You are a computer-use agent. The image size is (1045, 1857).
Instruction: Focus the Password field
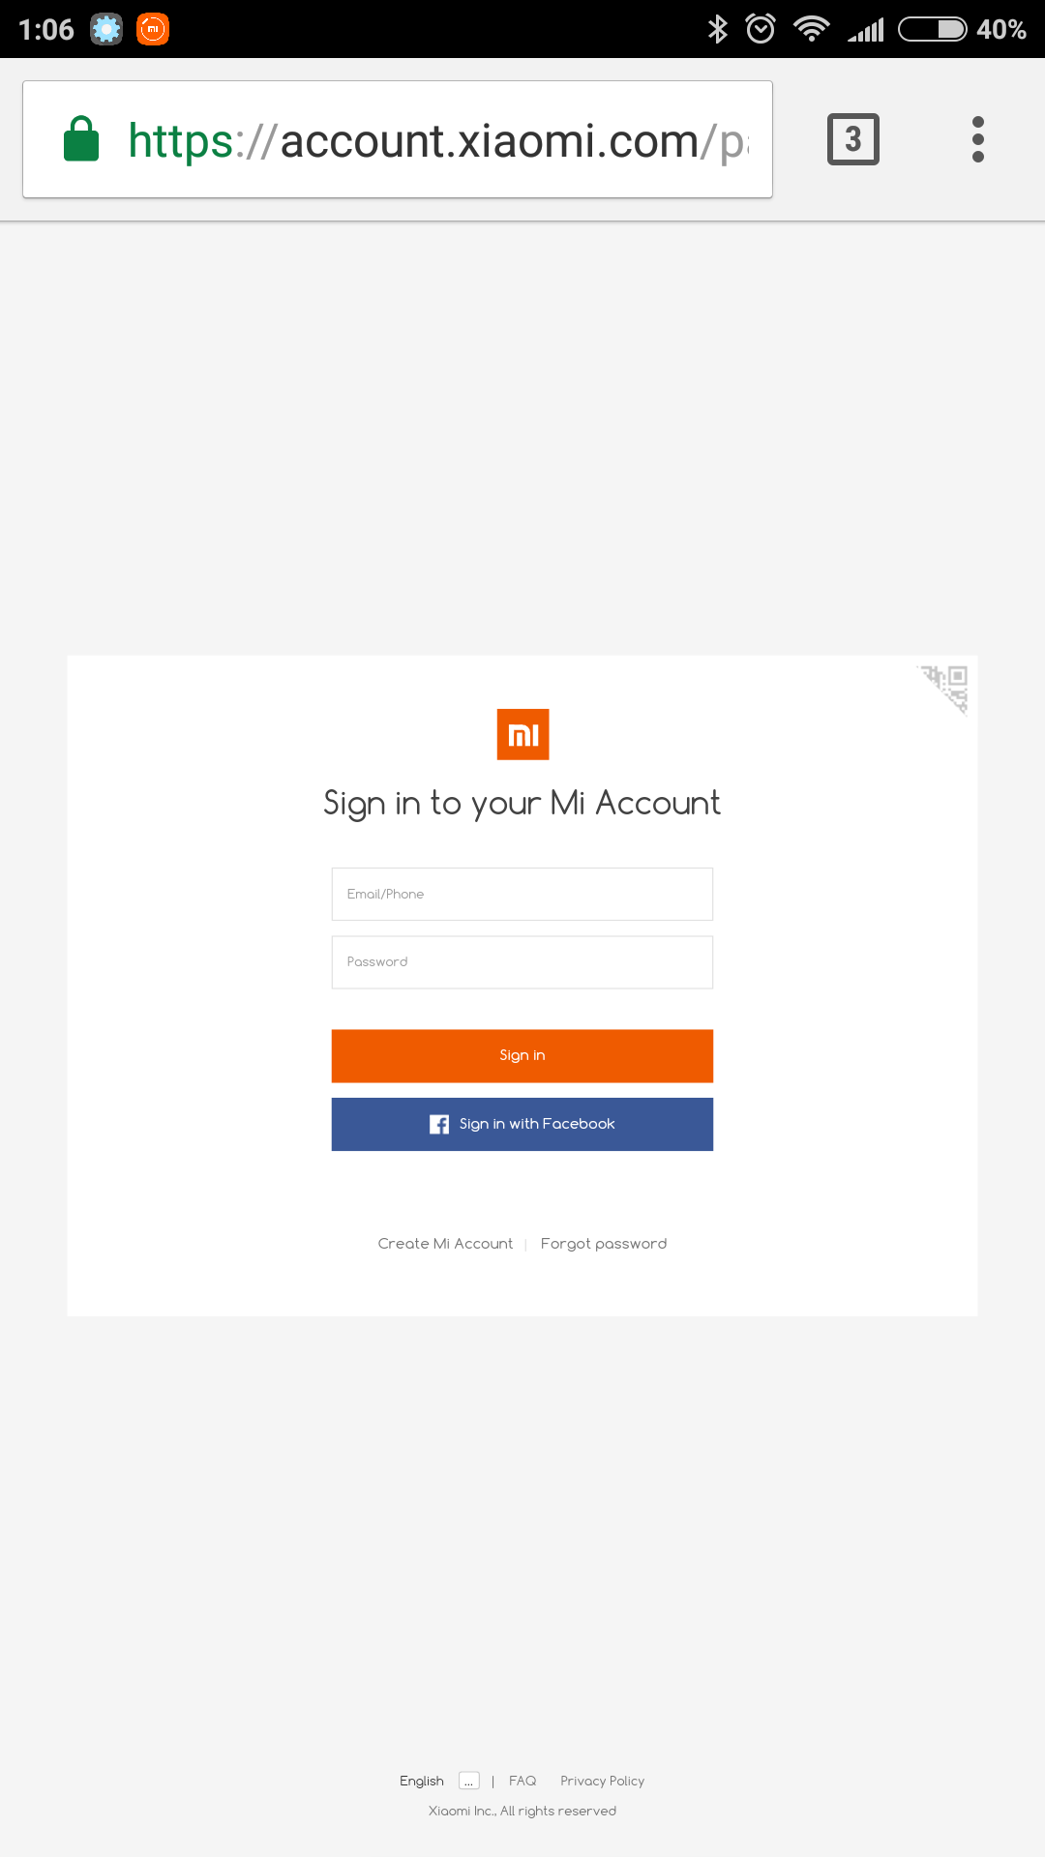(522, 962)
